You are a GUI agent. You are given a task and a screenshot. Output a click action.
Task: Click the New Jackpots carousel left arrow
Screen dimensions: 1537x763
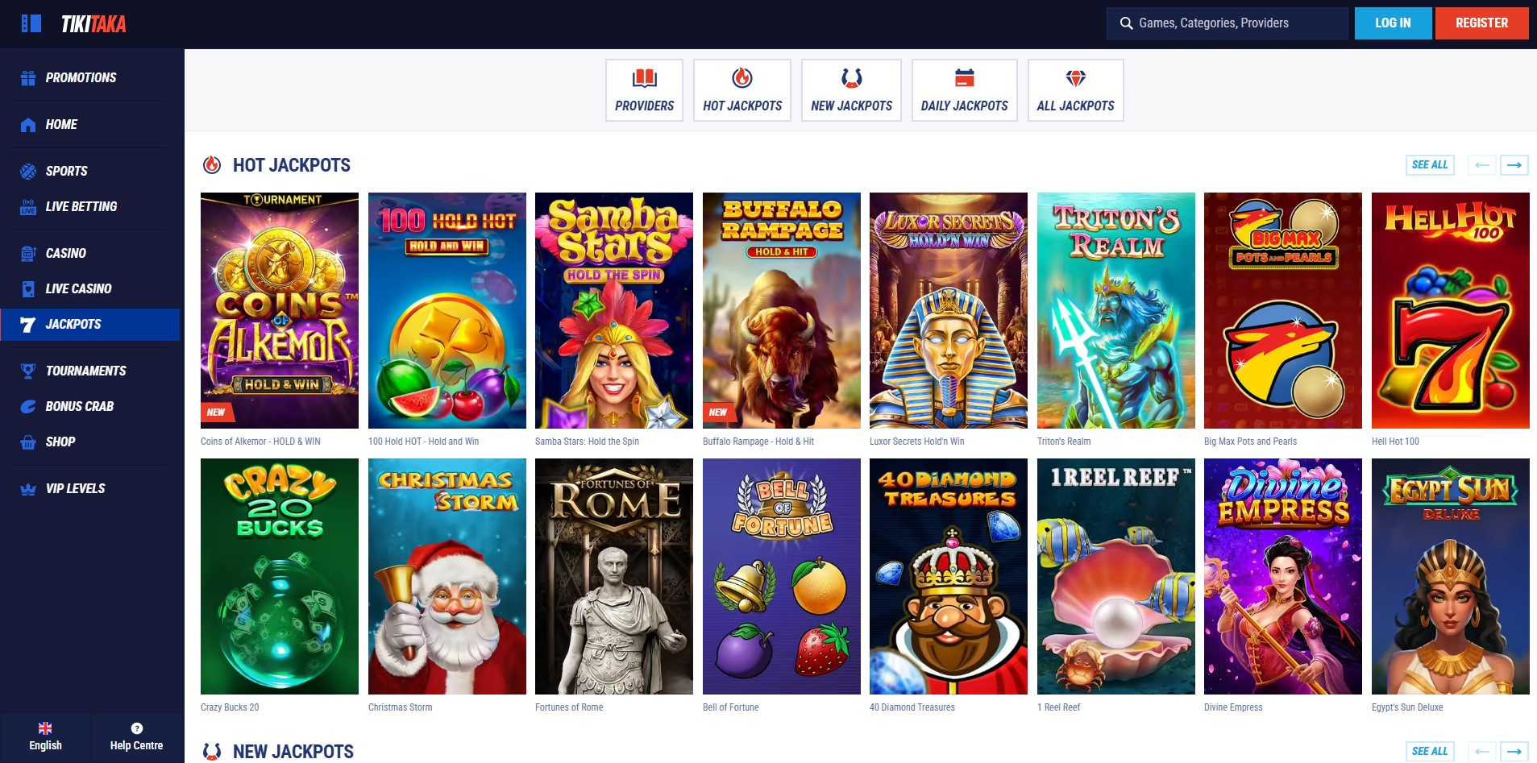point(1481,752)
